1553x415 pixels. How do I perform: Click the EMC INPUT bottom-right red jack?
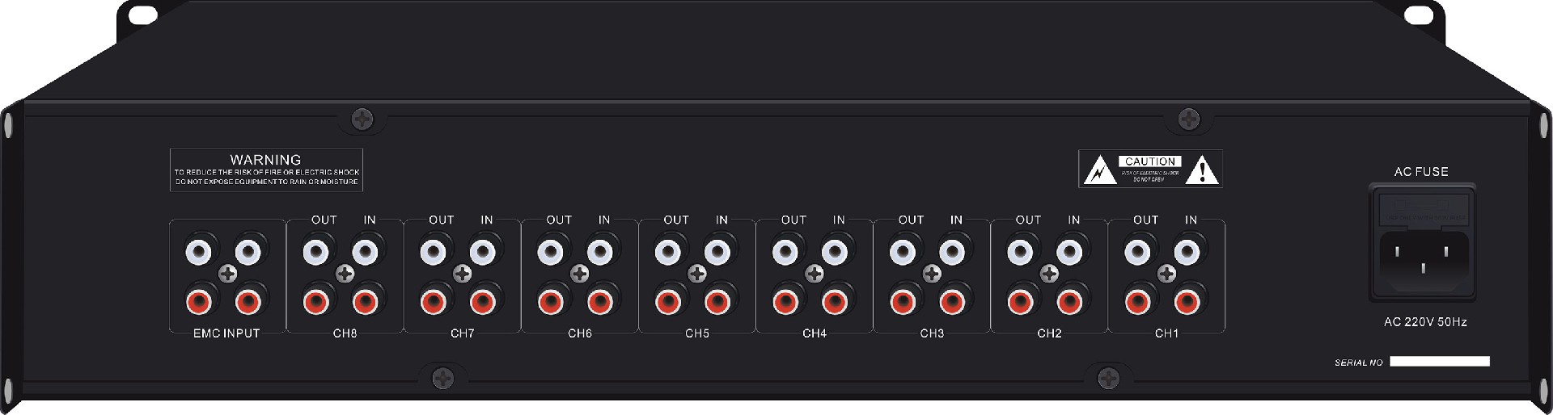coord(248,302)
